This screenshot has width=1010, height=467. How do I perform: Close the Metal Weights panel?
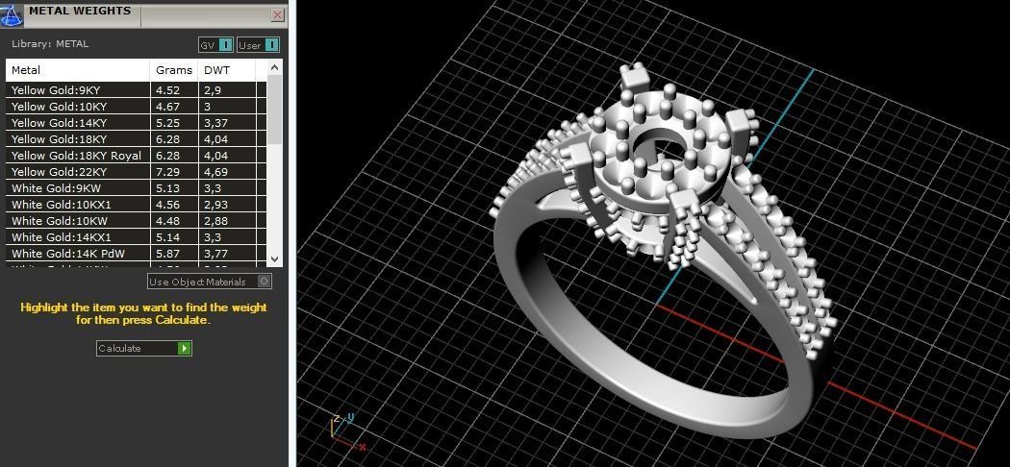(278, 14)
